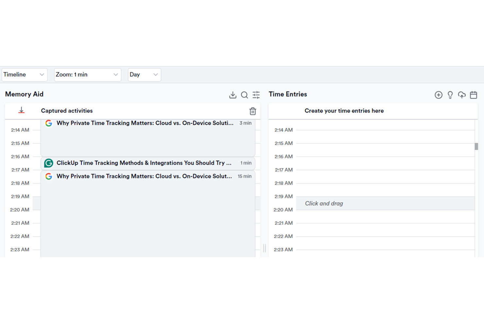Click the 2:21 AM label in Memory Aid
484x323 pixels.
20,223
